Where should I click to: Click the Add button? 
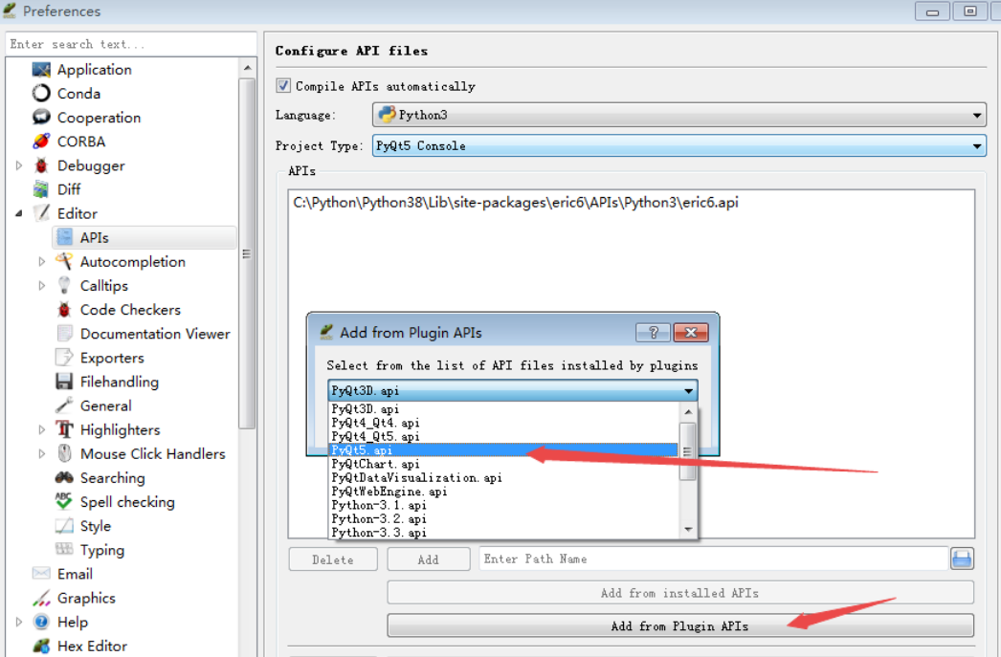[x=429, y=559]
